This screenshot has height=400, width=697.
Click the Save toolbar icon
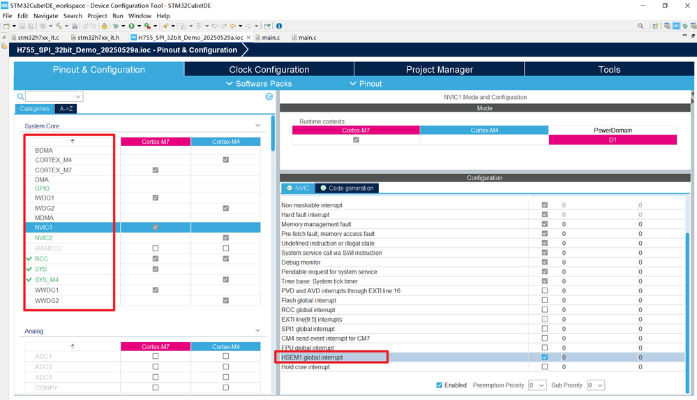[22, 26]
